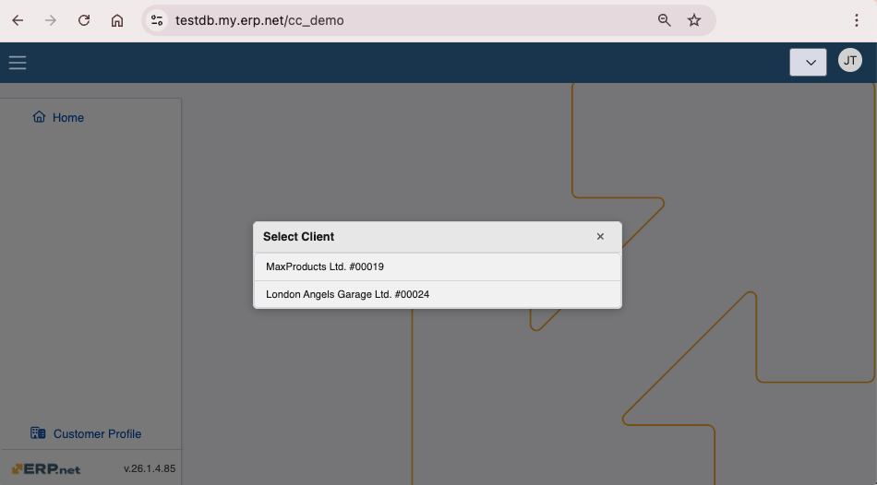877x485 pixels.
Task: Go to Home in the sidebar
Action: click(68, 118)
